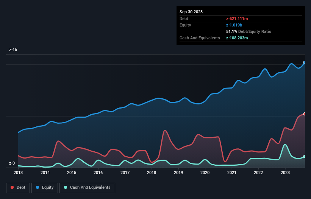Click the 2023 x-axis label

coord(285,173)
